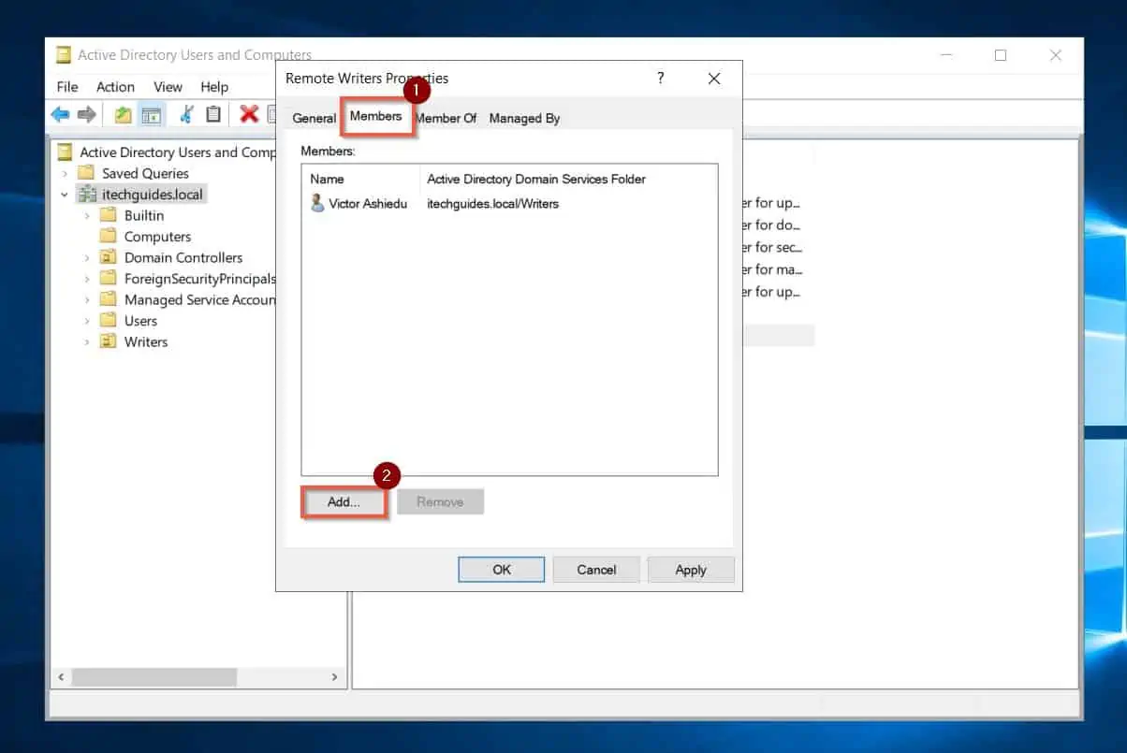Click the Active Directory title bar app icon
Image resolution: width=1127 pixels, height=753 pixels.
[64, 54]
